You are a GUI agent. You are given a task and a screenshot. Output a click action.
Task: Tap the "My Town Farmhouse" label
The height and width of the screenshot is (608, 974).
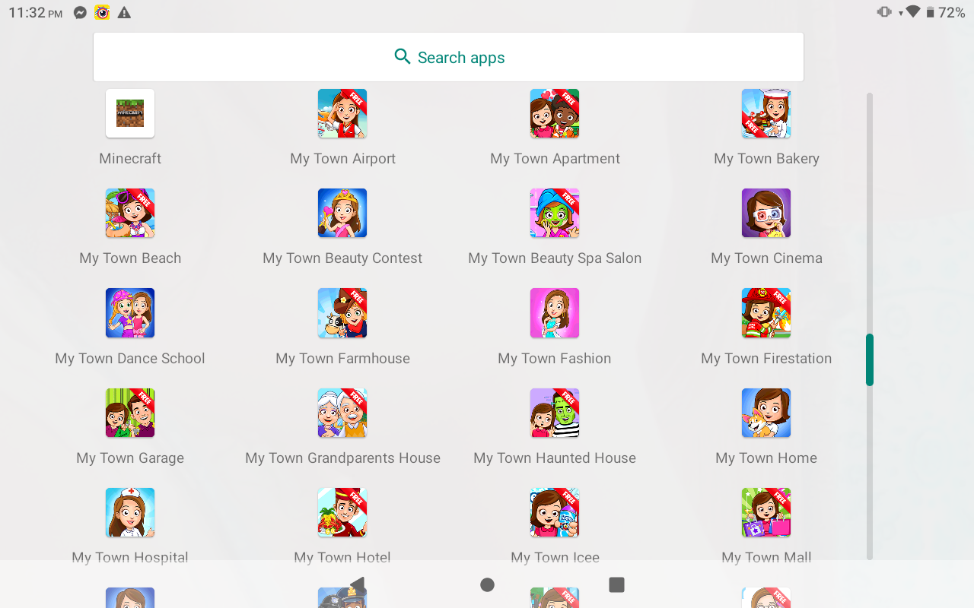[342, 359]
